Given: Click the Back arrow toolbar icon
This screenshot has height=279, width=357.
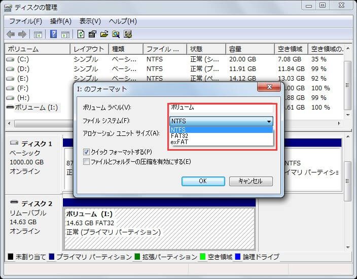Looking at the screenshot, I should 11,34.
